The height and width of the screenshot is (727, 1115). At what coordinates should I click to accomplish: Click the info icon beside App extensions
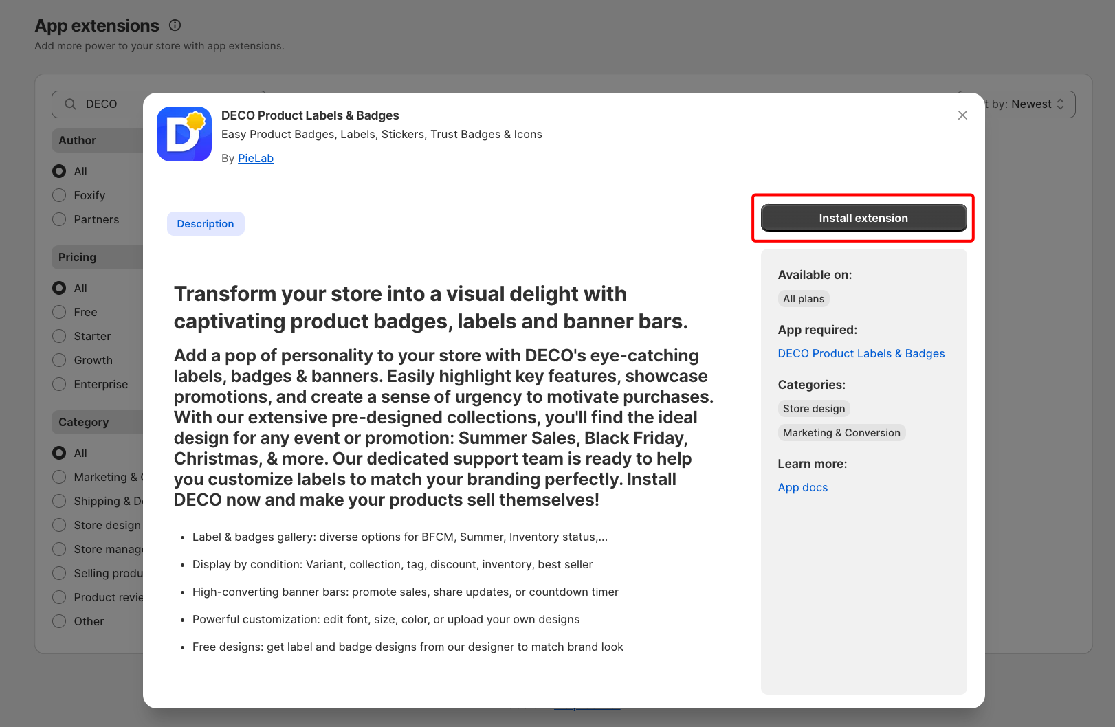pyautogui.click(x=175, y=25)
